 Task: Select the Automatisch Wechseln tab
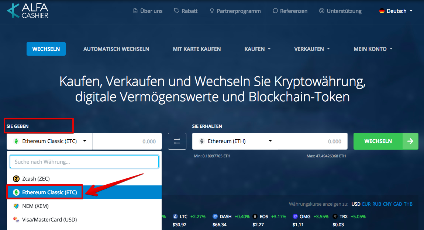click(x=116, y=49)
